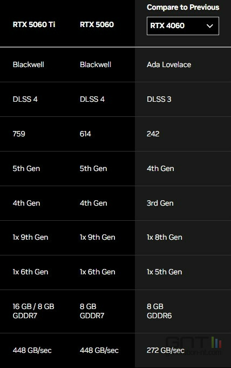The image size is (231, 368).
Task: Click Blackwell under RTX 5060 Ti
Action: 28,64
